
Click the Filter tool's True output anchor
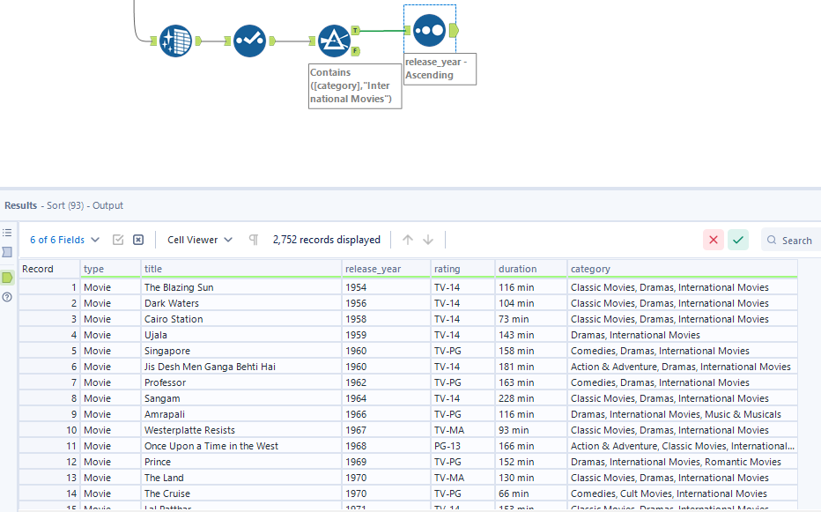coord(355,30)
